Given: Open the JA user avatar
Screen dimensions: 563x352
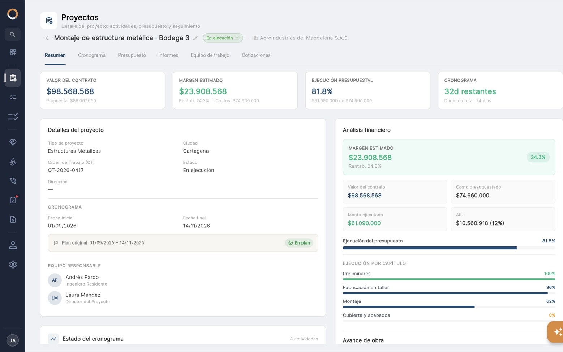Looking at the screenshot, I should pos(13,340).
